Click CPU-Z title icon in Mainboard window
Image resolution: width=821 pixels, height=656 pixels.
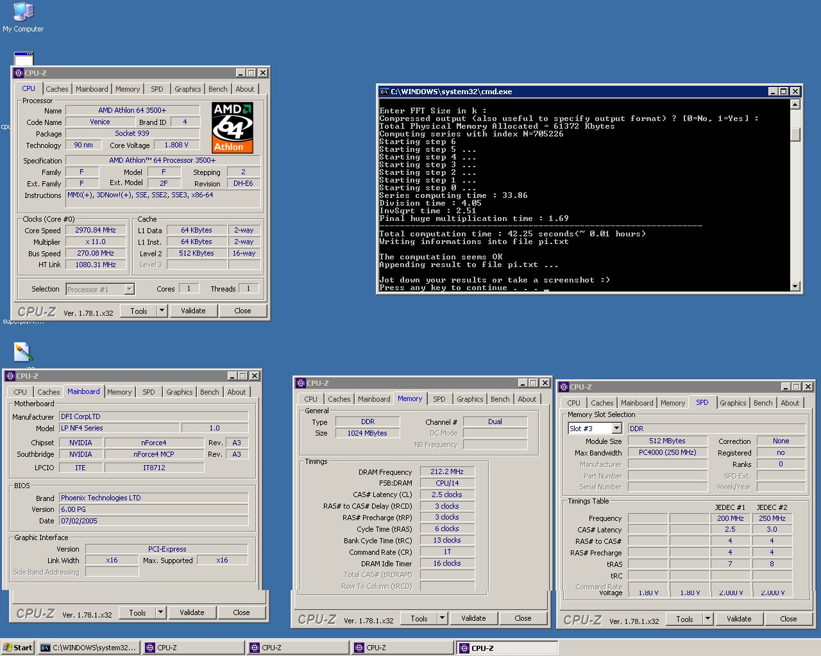point(10,376)
